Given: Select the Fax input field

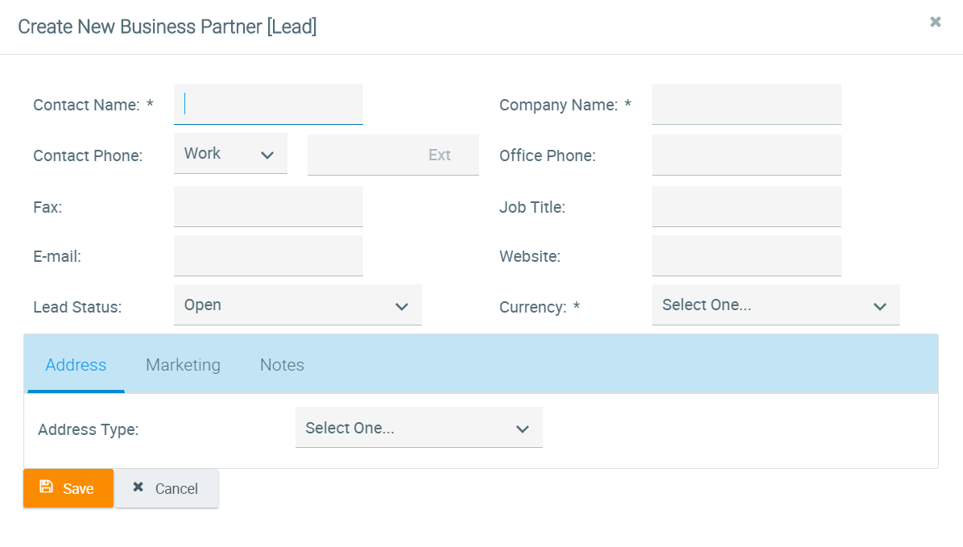Looking at the screenshot, I should pyautogui.click(x=268, y=206).
